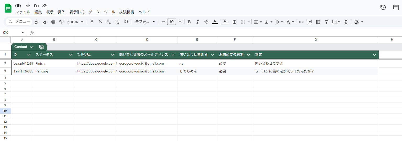Click the font size field showing 10

tap(172, 22)
